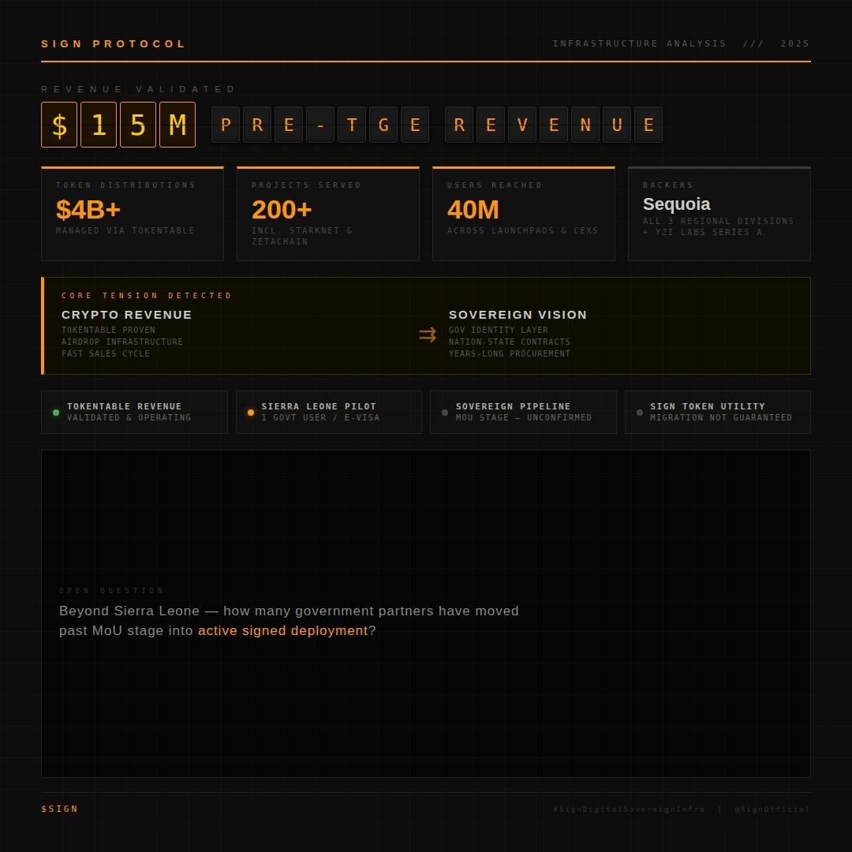
Task: Open the Projects Served 200+ card
Action: coord(328,214)
